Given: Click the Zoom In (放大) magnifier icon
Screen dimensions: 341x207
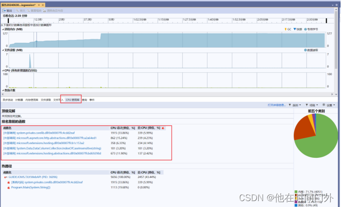Looking at the screenshot, I should [x=17, y=10].
